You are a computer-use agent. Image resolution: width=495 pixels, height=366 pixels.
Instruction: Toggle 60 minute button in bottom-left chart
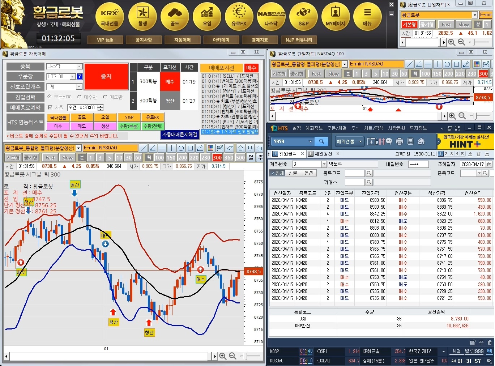coord(138,158)
